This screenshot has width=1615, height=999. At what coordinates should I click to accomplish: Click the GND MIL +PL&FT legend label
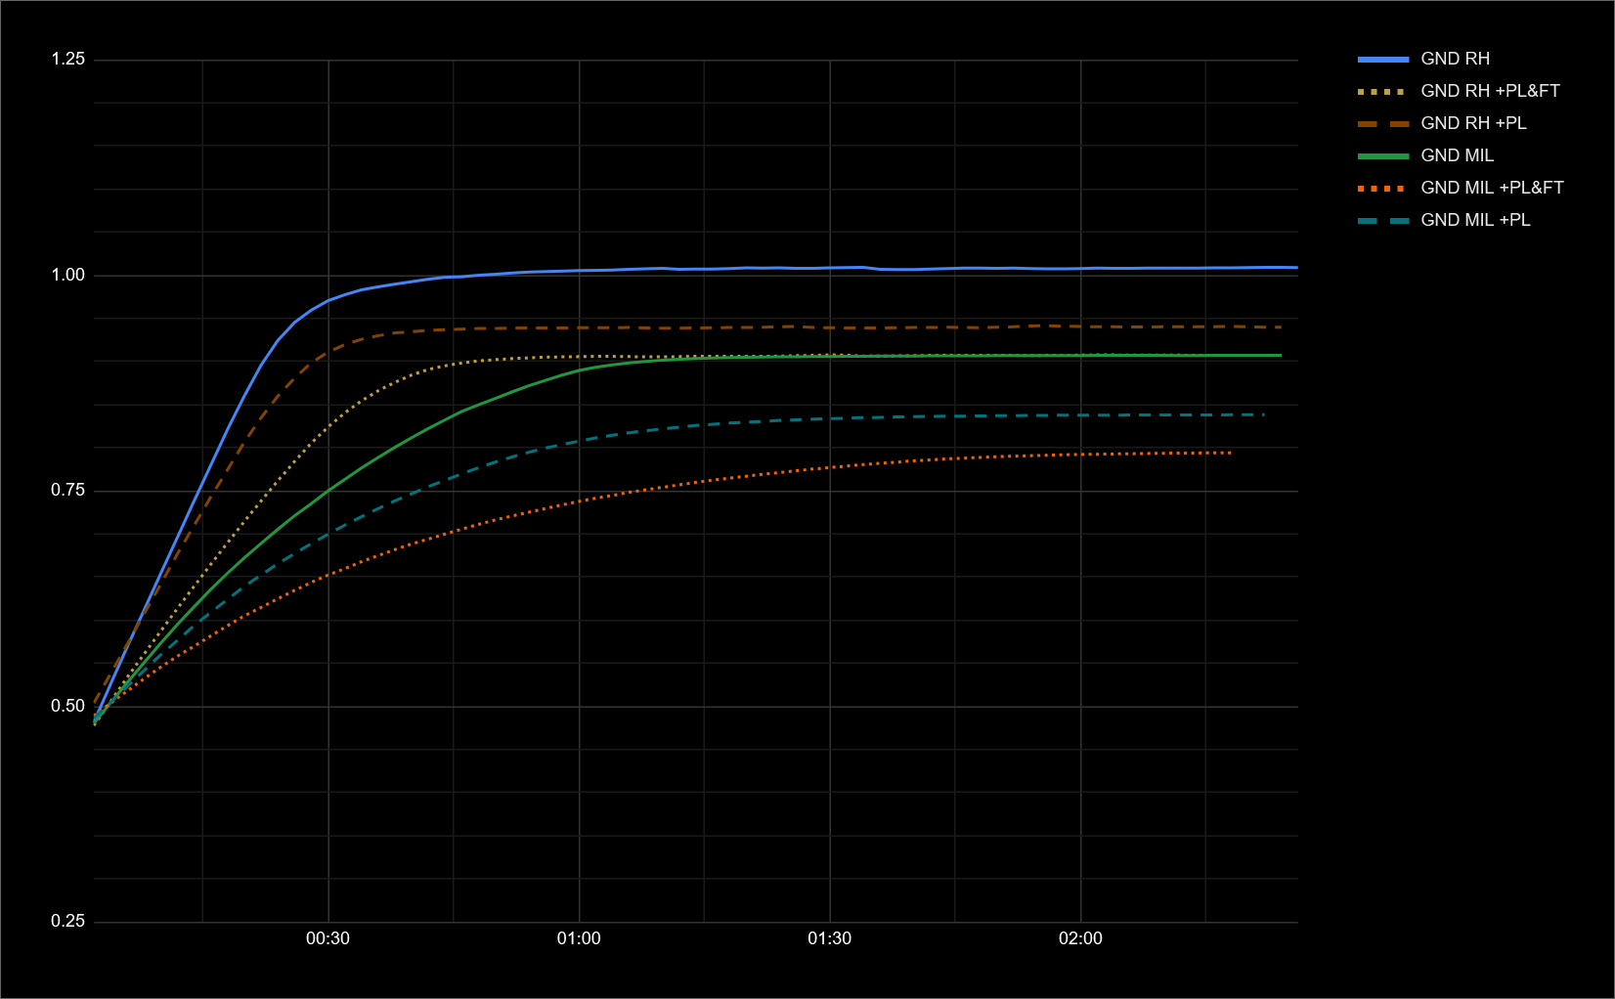click(x=1492, y=188)
